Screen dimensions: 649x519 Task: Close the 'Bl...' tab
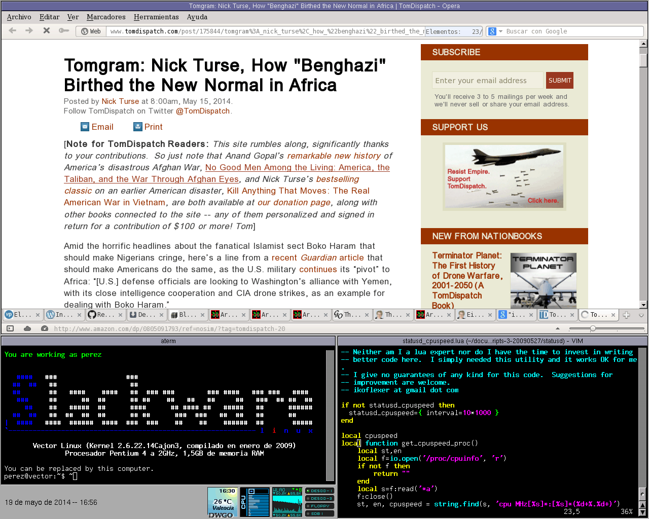(202, 315)
